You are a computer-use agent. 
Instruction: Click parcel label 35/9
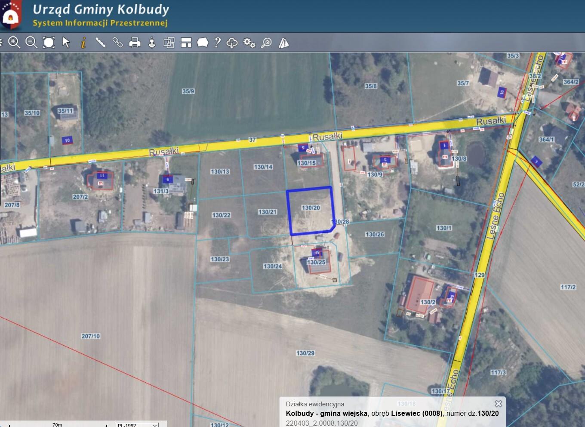188,91
